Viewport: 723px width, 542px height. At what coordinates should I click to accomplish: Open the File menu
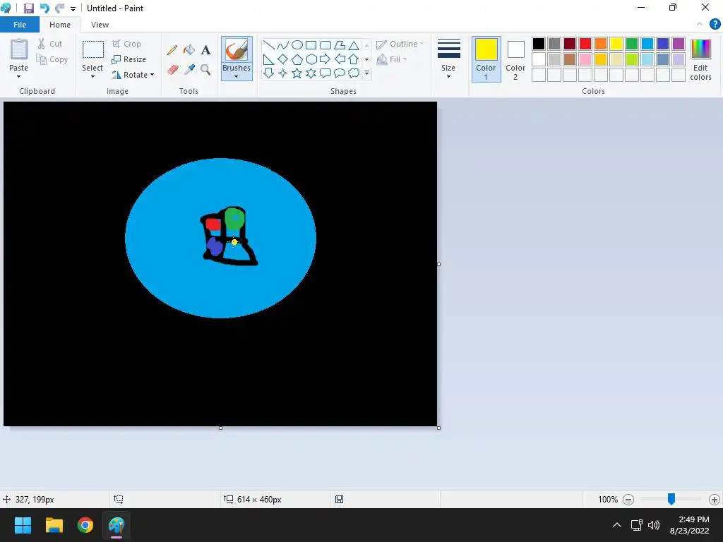point(20,25)
